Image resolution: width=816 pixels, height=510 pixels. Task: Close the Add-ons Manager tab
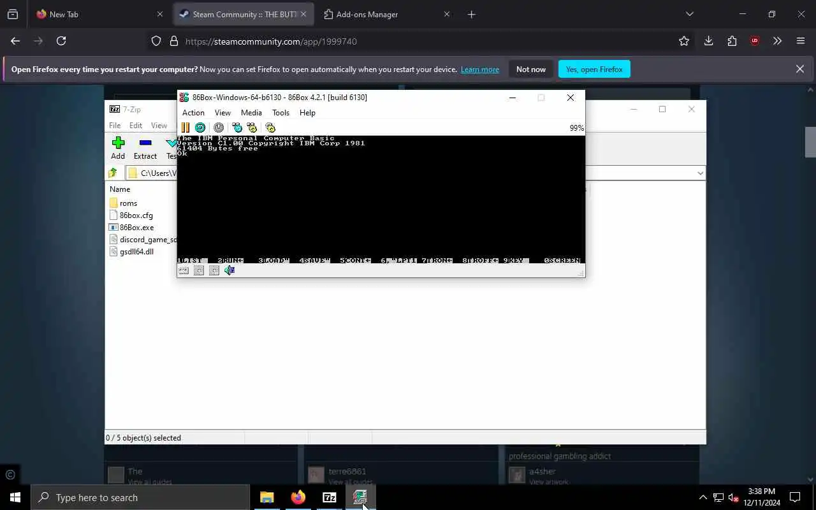[446, 14]
